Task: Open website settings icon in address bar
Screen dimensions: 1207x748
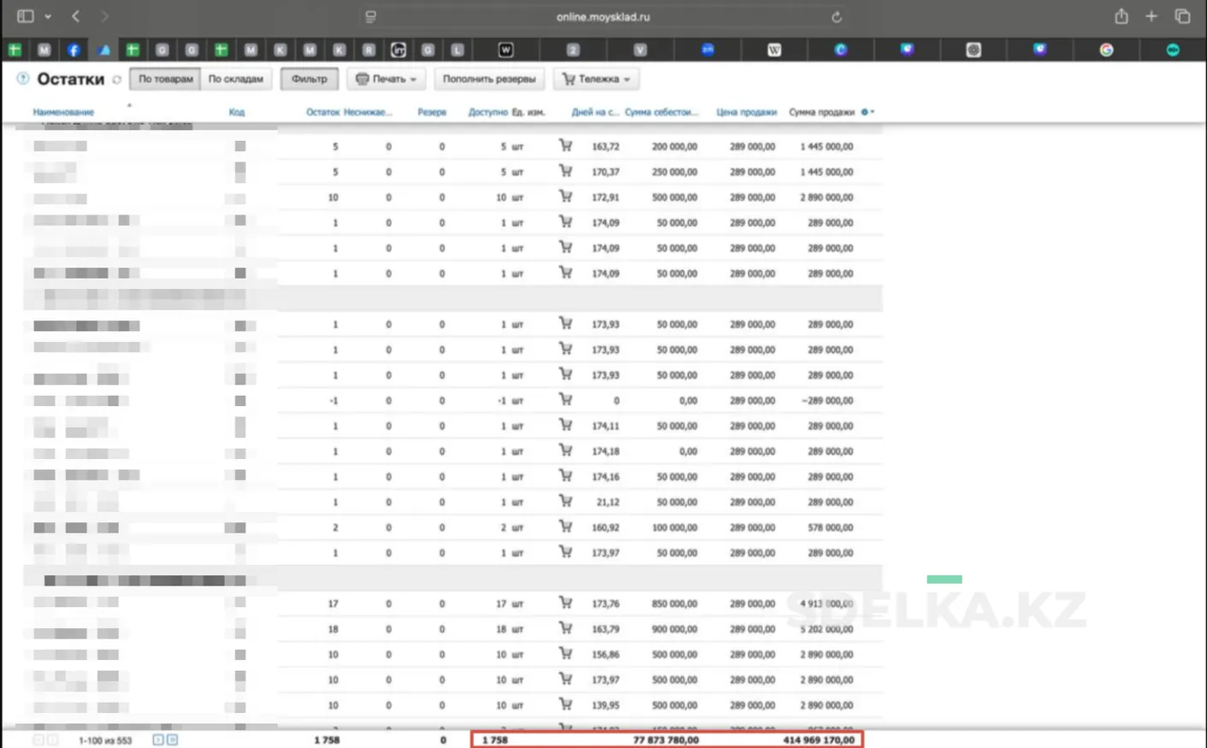Action: pos(370,17)
